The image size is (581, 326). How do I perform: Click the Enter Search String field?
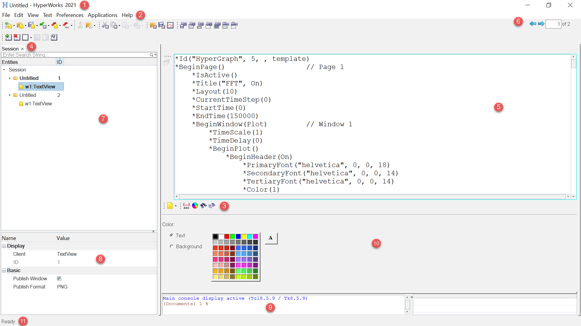point(76,55)
